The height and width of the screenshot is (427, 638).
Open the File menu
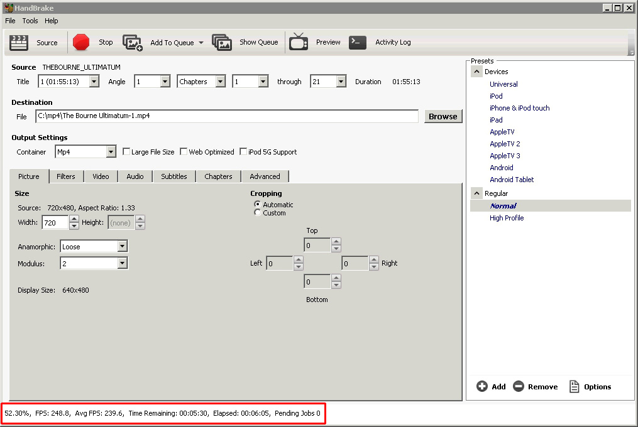pyautogui.click(x=10, y=21)
